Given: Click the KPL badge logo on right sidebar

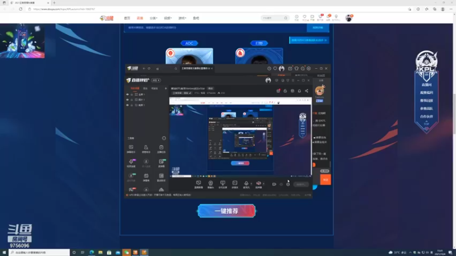Looking at the screenshot, I should [x=426, y=65].
